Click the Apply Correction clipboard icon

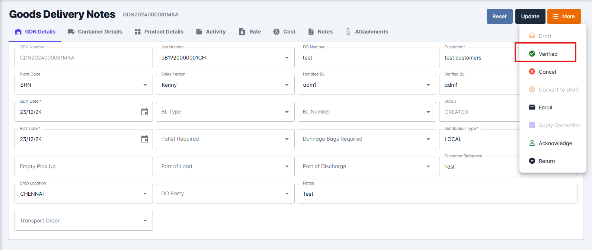tap(532, 125)
